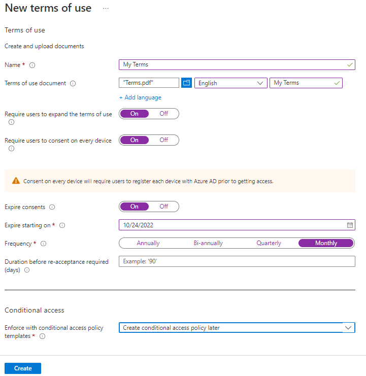Click the info icon next to Frequency
Viewport: 366px width, 376px height.
43,244
